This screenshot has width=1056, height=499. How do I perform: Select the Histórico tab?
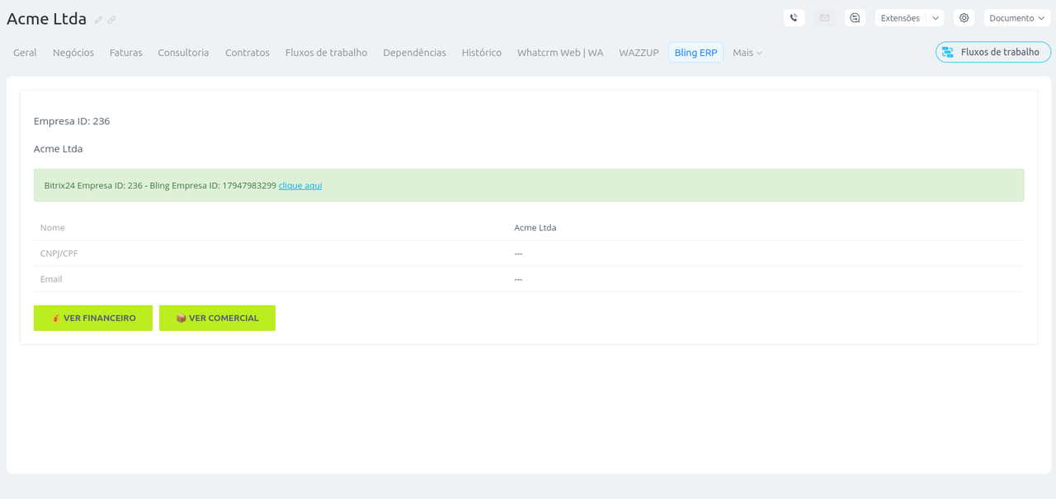point(481,53)
